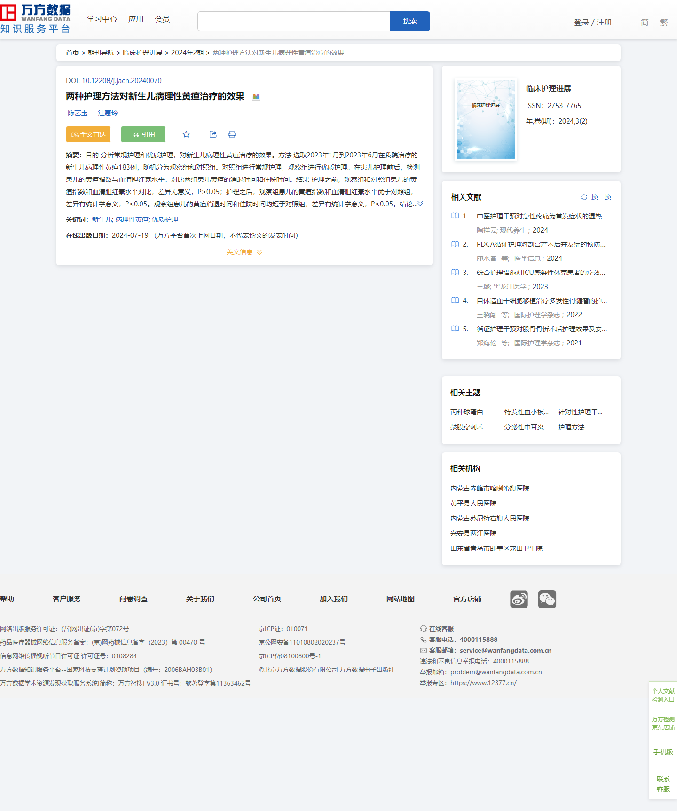The height and width of the screenshot is (811, 677).
Task: Click book icon of first related document
Action: pyautogui.click(x=455, y=216)
